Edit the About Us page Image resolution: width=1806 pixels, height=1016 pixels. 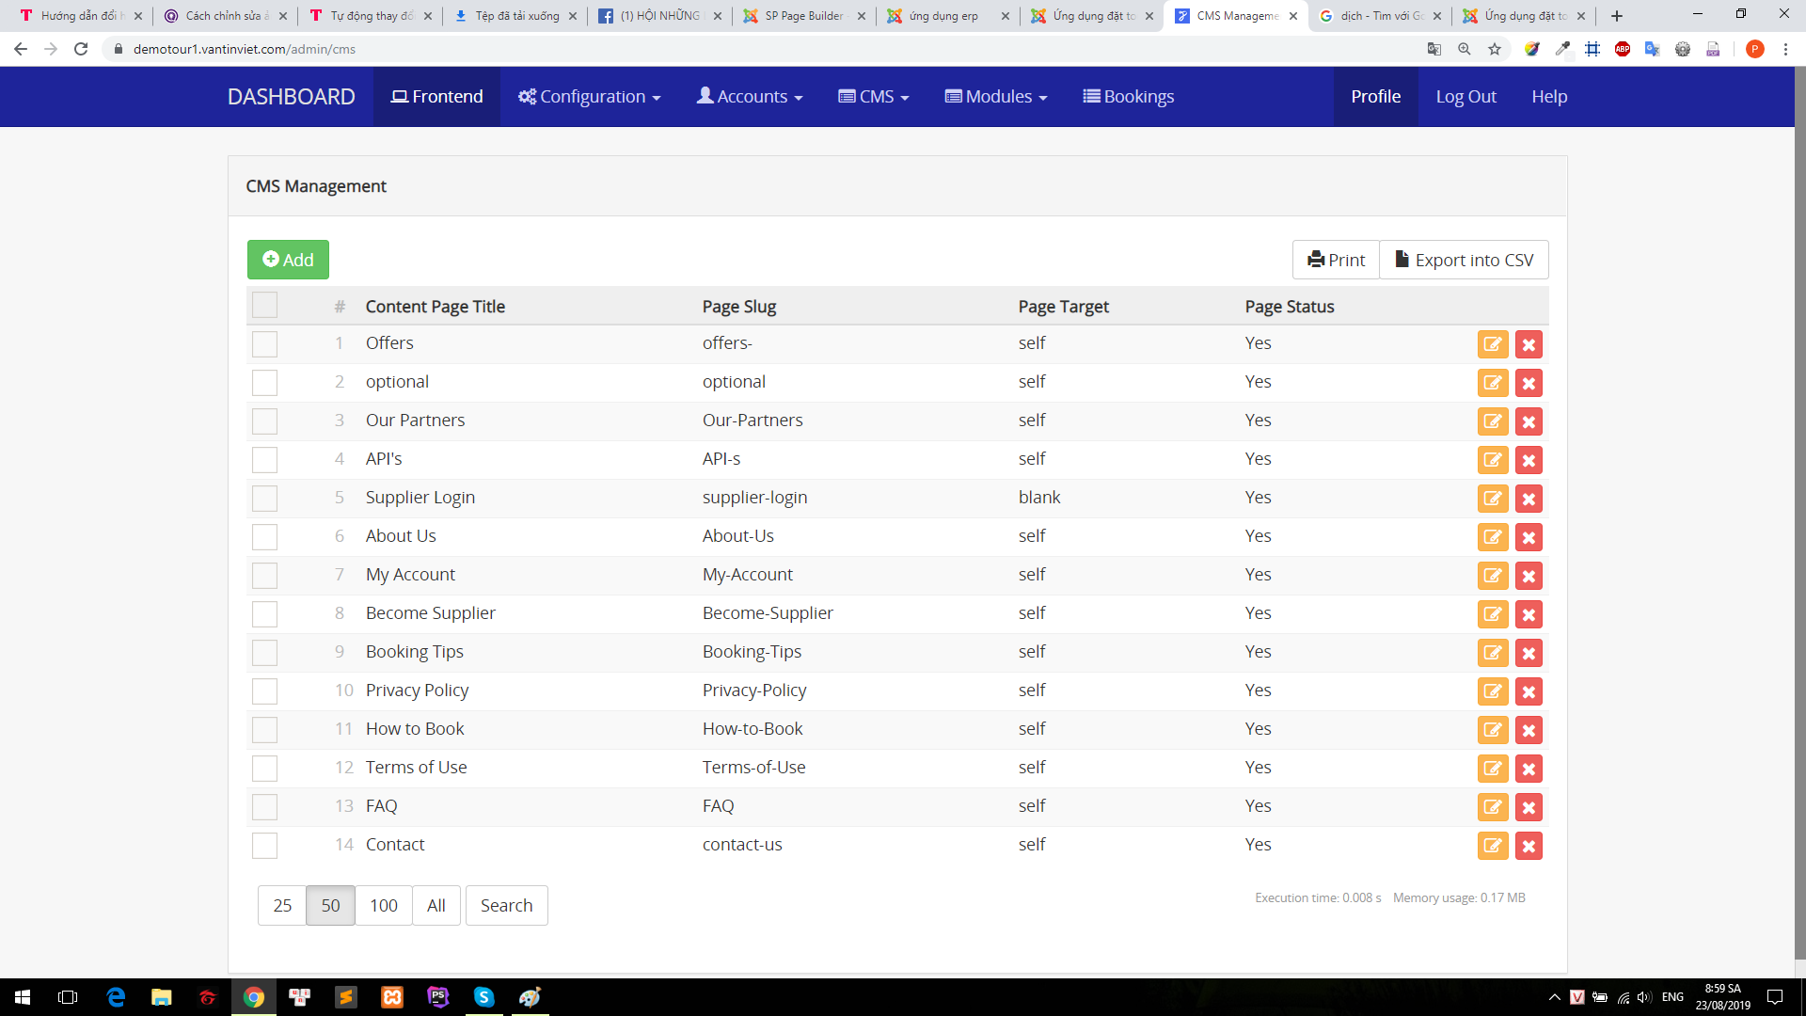pos(1493,537)
